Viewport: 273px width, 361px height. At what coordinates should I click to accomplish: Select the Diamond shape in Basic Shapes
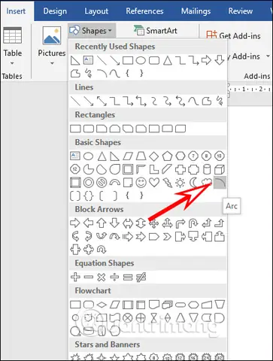pos(154,156)
